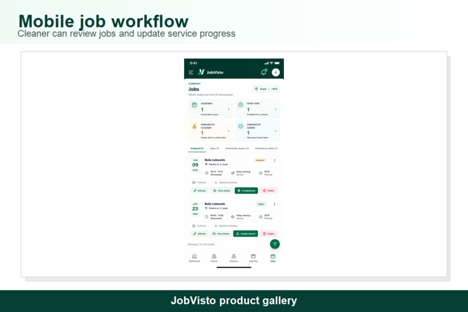
Task: Go to Cleaners in bottom navigation
Action: pyautogui.click(x=233, y=258)
